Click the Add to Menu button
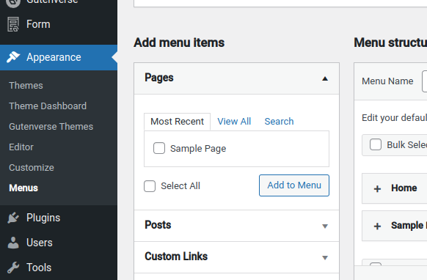Image resolution: width=427 pixels, height=280 pixels. pyautogui.click(x=294, y=185)
